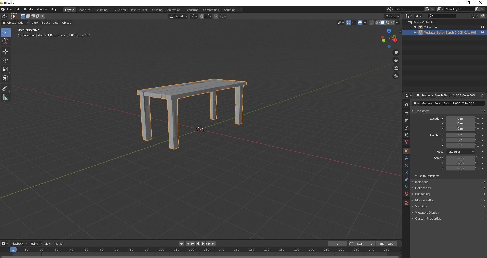The image size is (487, 258).
Task: Open the Texture properties tab
Action: 406,203
